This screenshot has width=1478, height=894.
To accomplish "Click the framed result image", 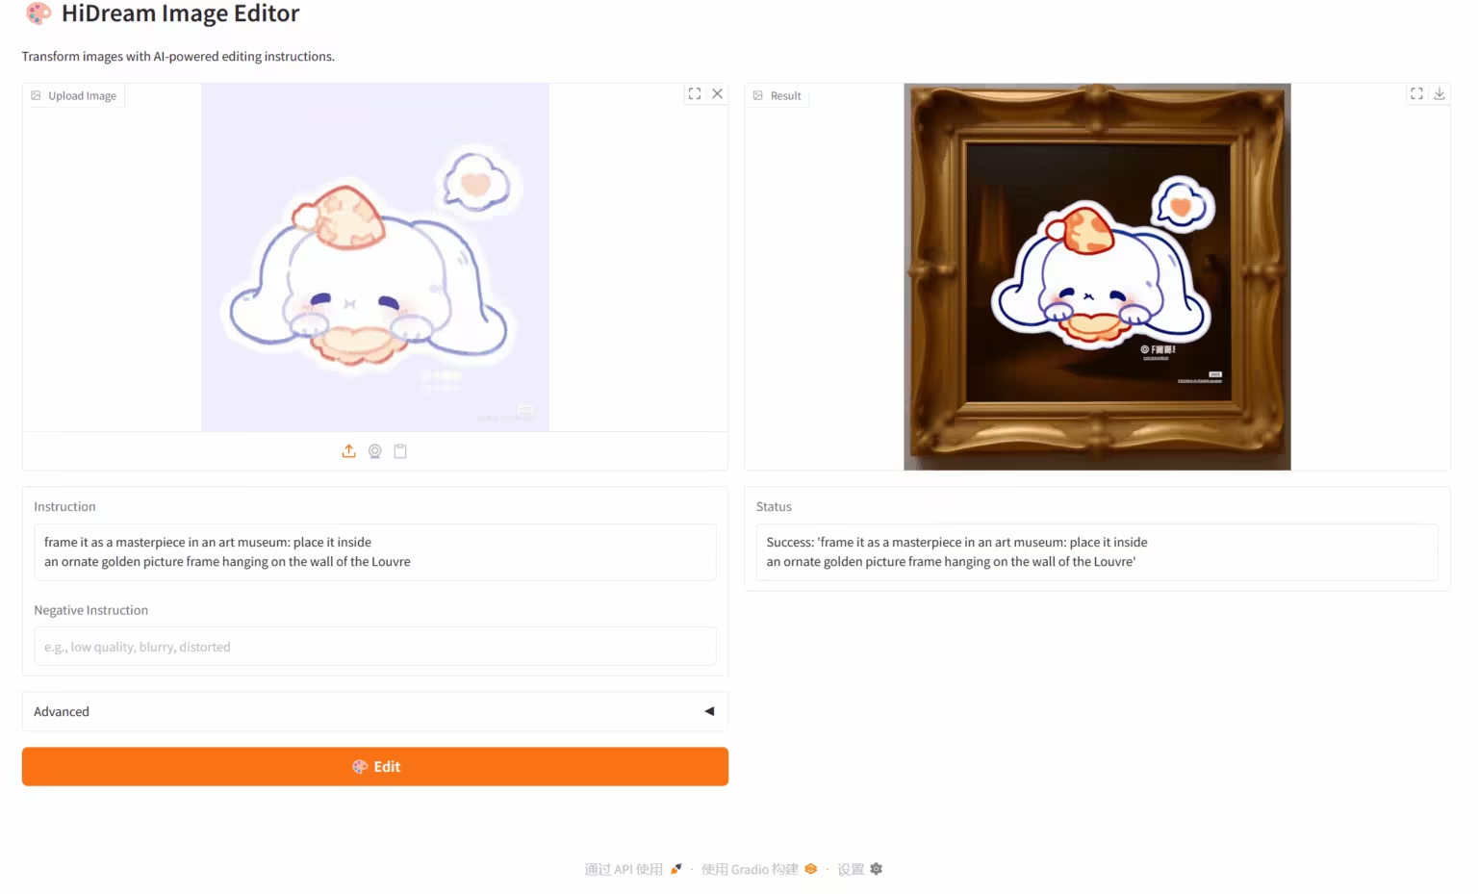I will [1097, 277].
